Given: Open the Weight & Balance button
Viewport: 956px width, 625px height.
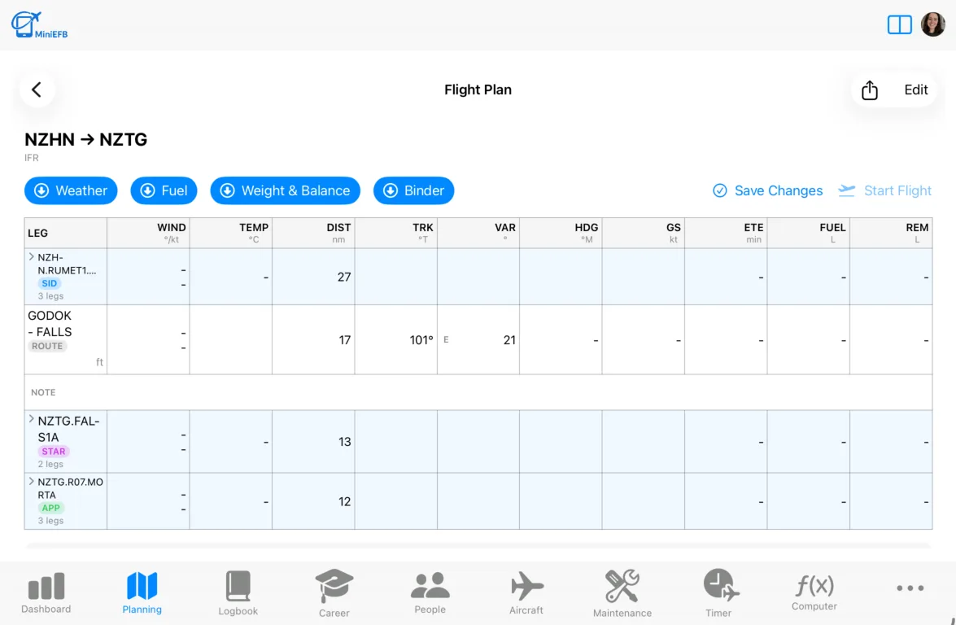Looking at the screenshot, I should (x=286, y=191).
